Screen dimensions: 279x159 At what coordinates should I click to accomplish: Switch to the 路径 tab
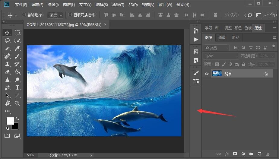pyautogui.click(x=235, y=38)
